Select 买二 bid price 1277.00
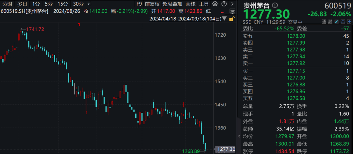The width and height of the screenshot is (353, 154). pyautogui.click(x=296, y=78)
